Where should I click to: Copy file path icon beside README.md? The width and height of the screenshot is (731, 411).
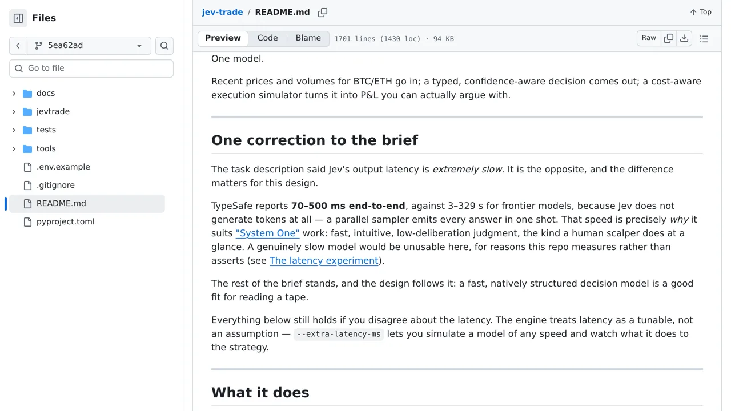pos(323,12)
